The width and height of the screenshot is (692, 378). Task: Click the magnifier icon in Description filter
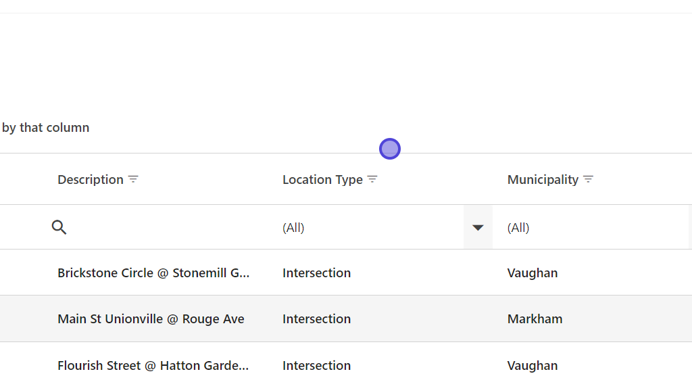coord(59,227)
